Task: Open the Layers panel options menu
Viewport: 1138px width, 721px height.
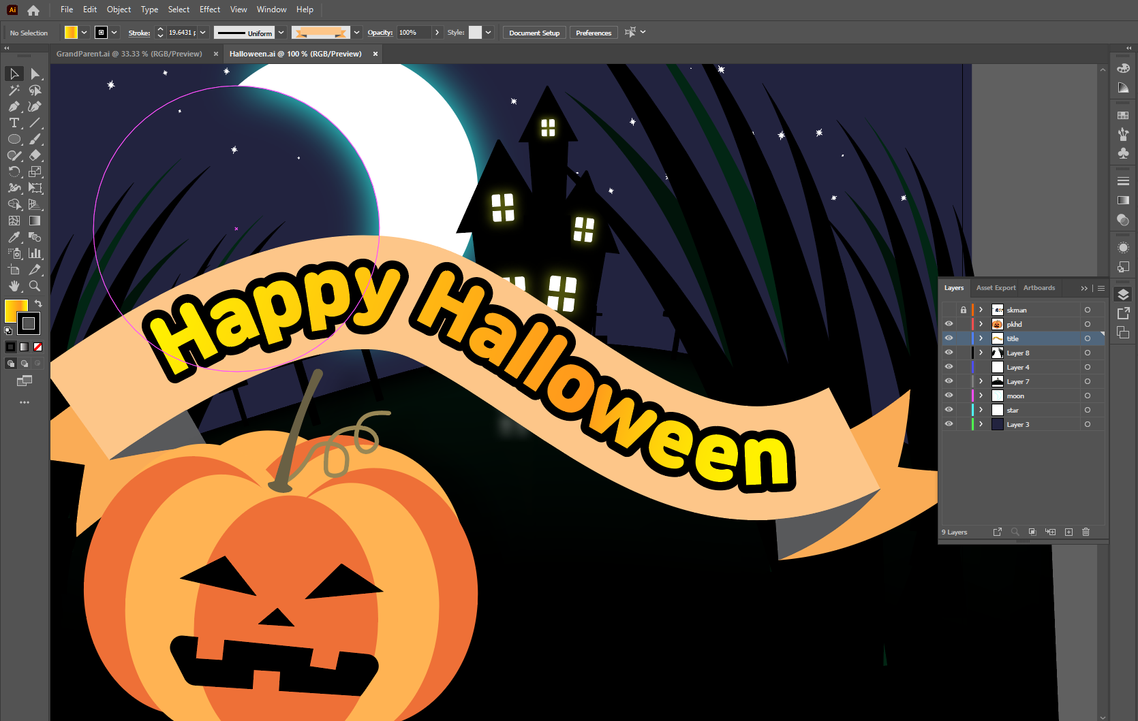Action: (x=1101, y=288)
